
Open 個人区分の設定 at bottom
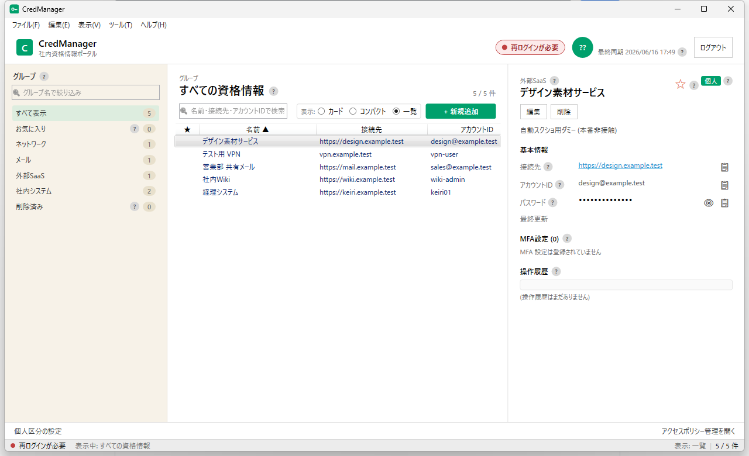click(38, 431)
